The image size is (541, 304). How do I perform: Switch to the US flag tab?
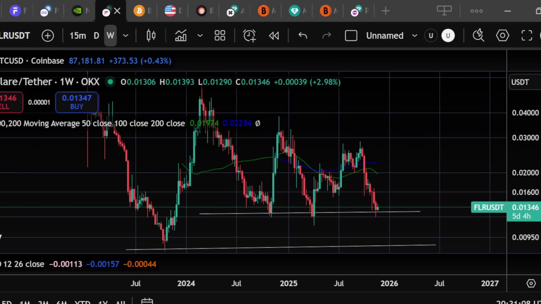pyautogui.click(x=170, y=11)
